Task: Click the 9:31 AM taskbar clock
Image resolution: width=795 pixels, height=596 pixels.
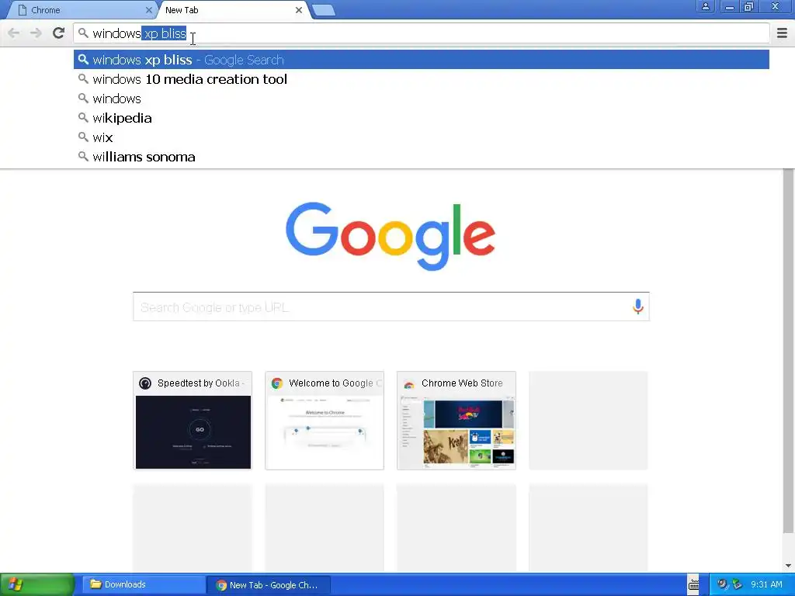Action: point(766,584)
